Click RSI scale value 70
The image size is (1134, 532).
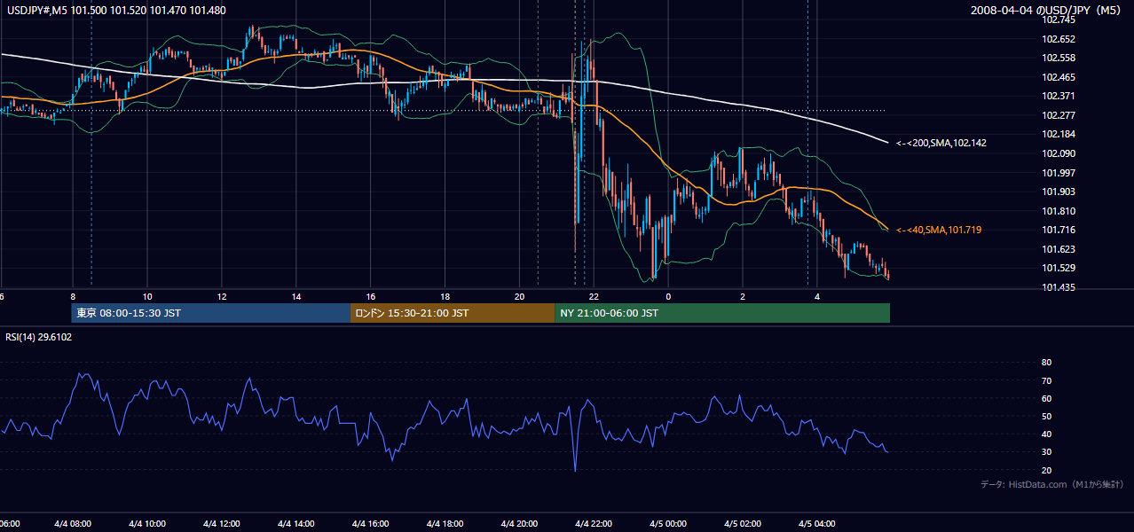point(1046,380)
